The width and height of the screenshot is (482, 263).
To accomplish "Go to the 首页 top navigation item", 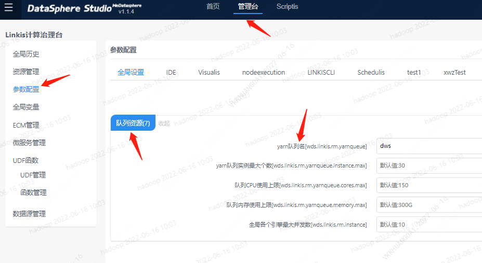I will 213,7.
